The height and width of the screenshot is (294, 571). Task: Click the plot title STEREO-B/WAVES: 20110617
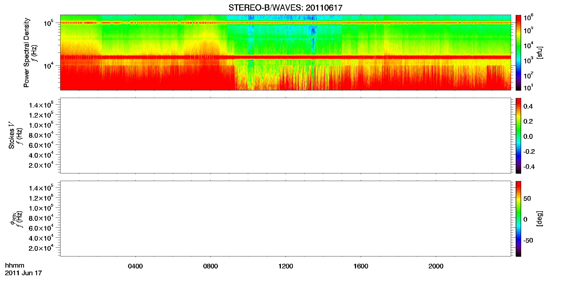coord(285,8)
